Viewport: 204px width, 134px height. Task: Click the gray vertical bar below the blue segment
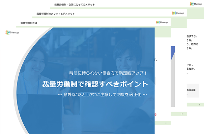173,83
